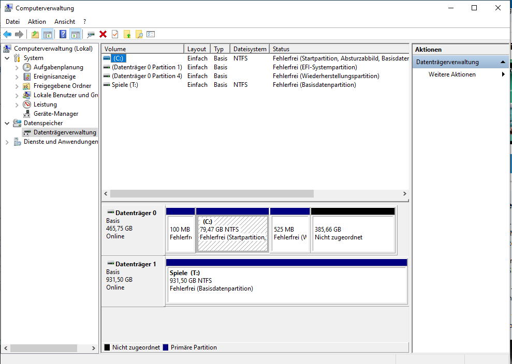Image resolution: width=512 pixels, height=364 pixels.
Task: Click the blue Primäre Partition legend swatch
Action: pos(166,347)
